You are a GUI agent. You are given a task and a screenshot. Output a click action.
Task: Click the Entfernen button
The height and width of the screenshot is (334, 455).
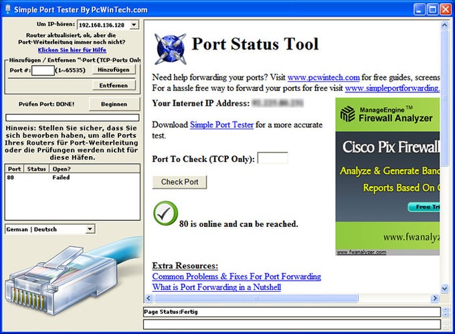(114, 85)
